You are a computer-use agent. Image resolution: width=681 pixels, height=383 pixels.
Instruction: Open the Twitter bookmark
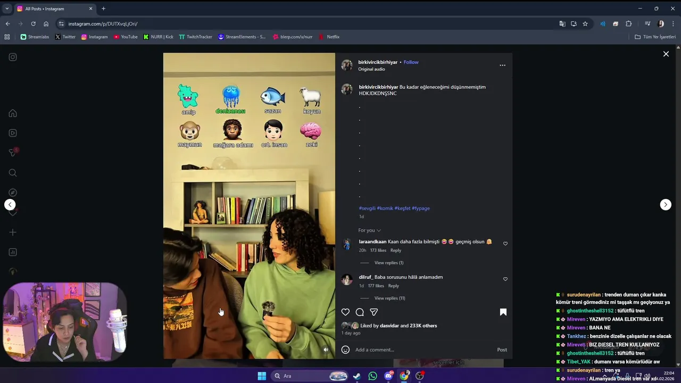click(65, 37)
